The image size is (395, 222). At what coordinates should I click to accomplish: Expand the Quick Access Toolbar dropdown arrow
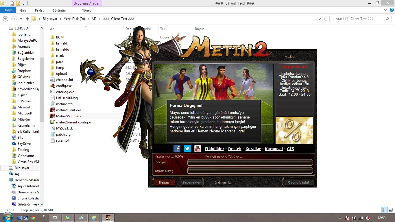tap(23, 3)
